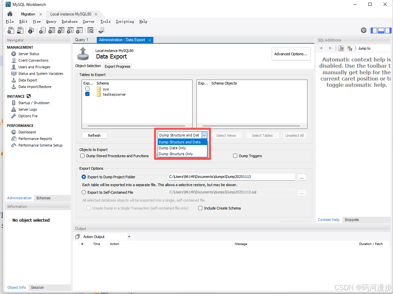Close the Local instance MySQL80 tab
This screenshot has width=393, height=294.
[96, 14]
